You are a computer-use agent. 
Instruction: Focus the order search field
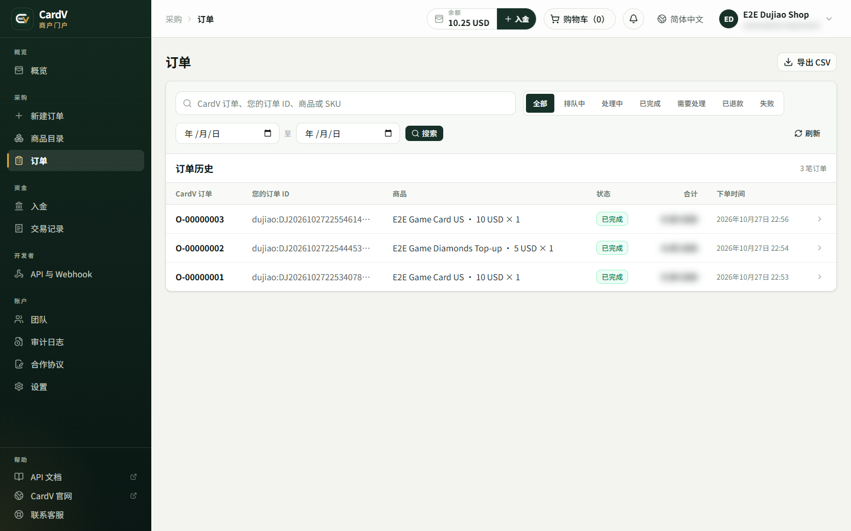pos(346,103)
